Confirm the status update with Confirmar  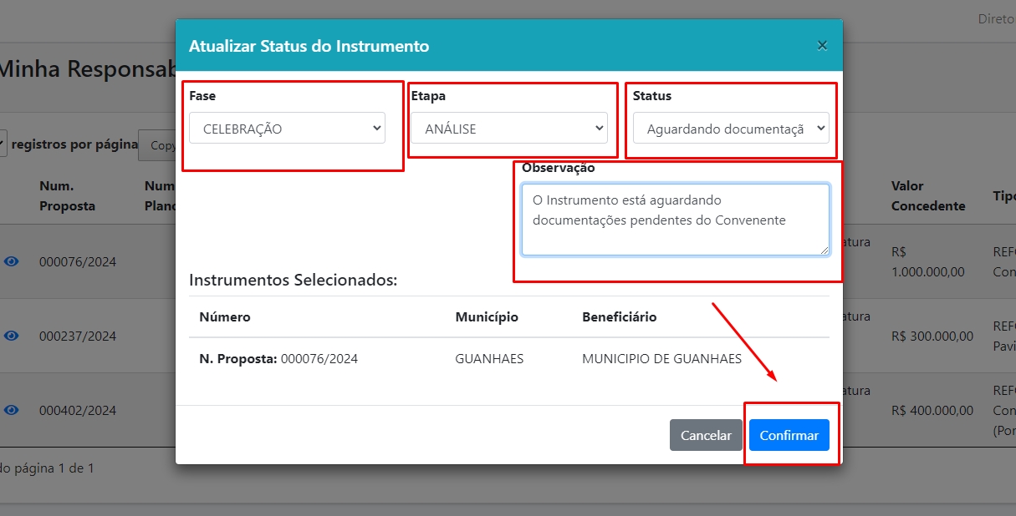pyautogui.click(x=789, y=435)
